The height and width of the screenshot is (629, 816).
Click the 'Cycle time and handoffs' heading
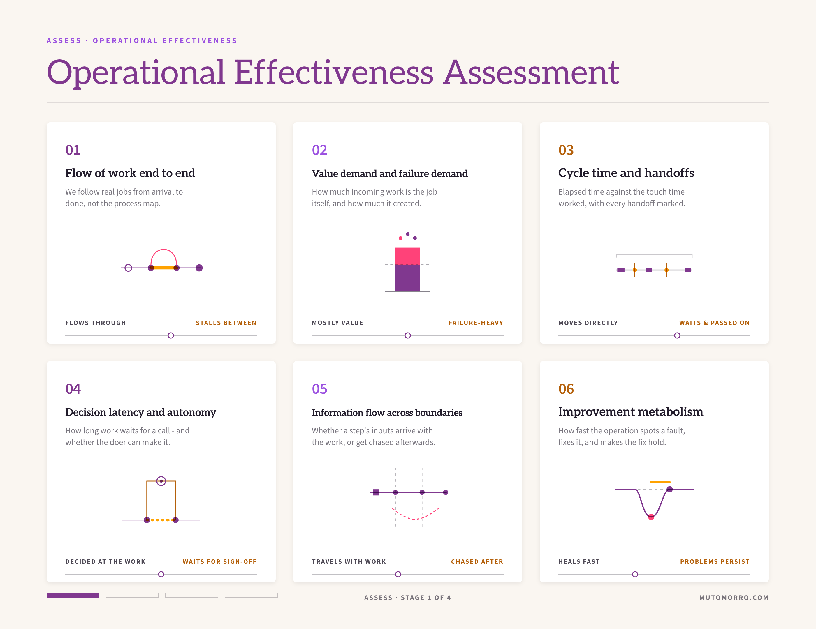click(626, 173)
